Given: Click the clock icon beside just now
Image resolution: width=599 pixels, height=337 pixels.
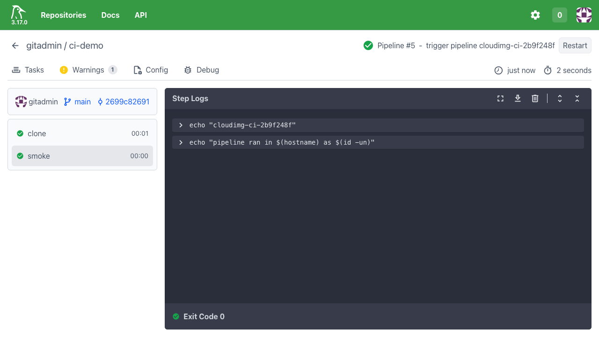Looking at the screenshot, I should 498,70.
